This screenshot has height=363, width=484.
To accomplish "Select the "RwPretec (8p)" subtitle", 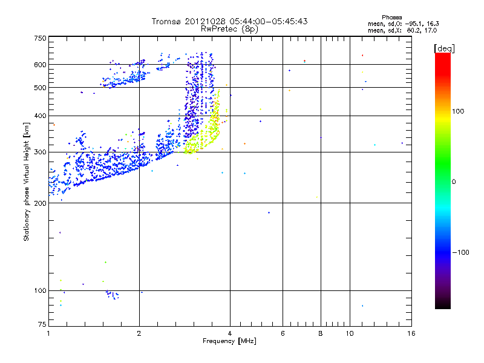I will 229,29.
